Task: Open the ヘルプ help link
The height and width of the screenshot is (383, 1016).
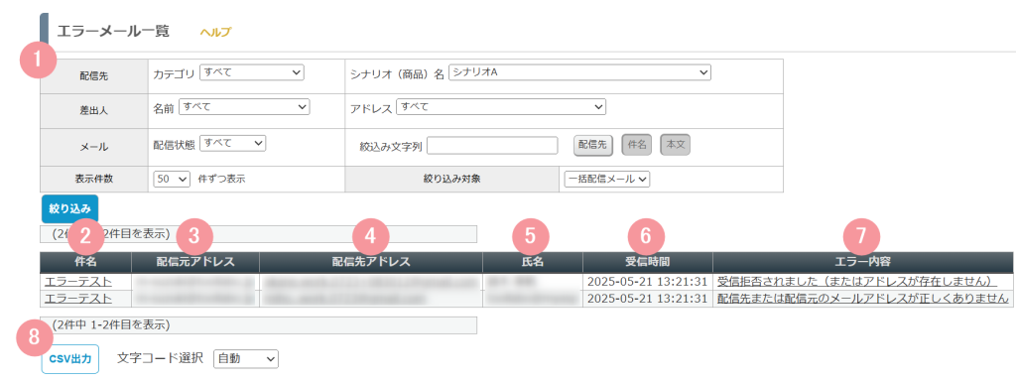Action: tap(215, 32)
